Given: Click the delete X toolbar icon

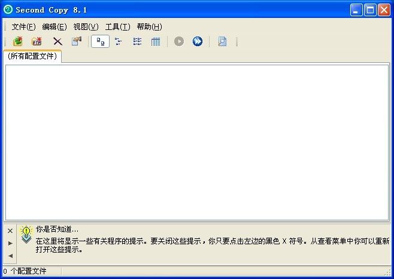Looking at the screenshot, I should click(57, 41).
